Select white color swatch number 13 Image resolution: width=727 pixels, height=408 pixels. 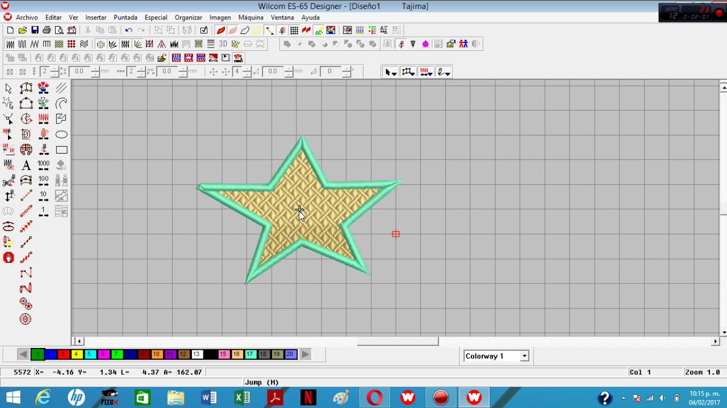coord(197,355)
